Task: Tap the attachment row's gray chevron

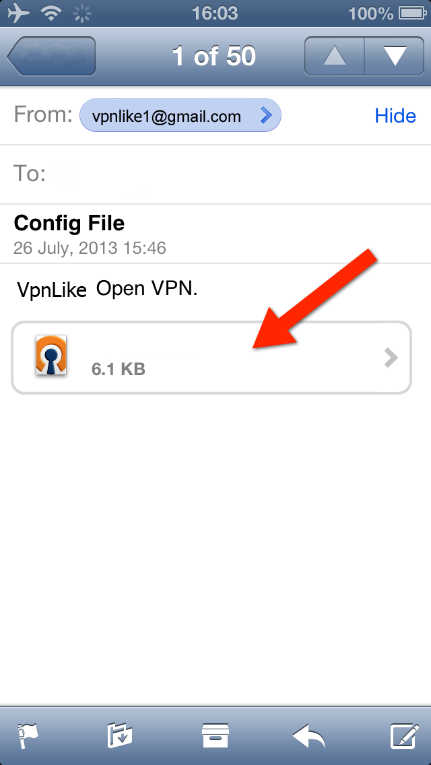Action: point(391,358)
